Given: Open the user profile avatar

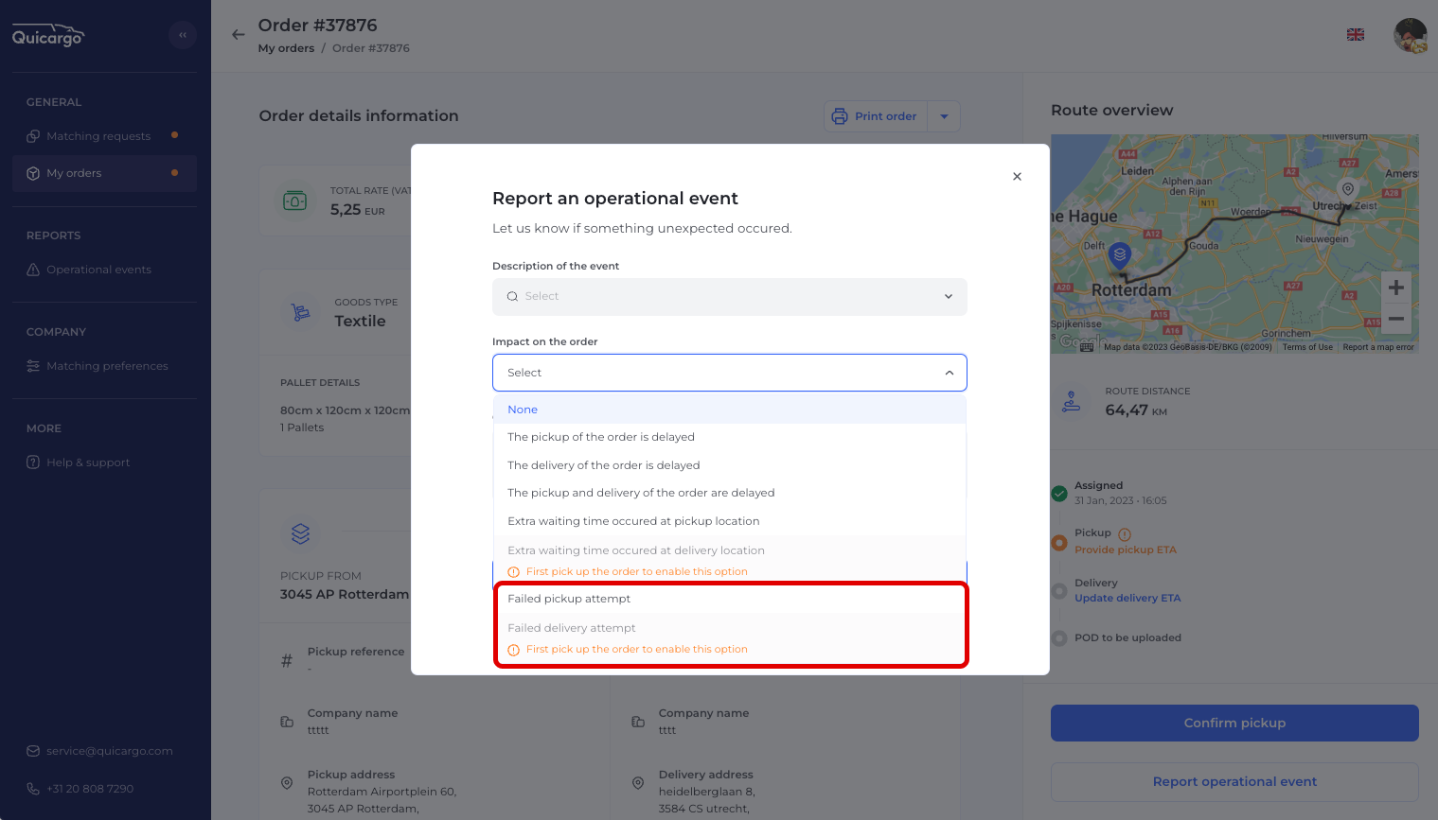Looking at the screenshot, I should (x=1411, y=35).
